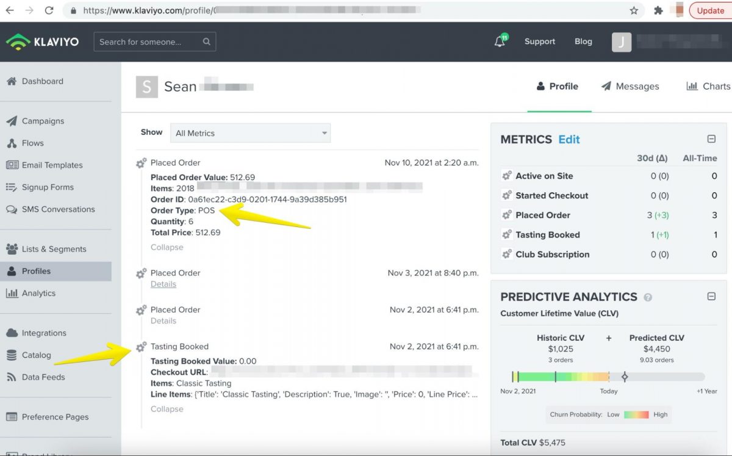Click the Preference Pages icon

12,417
